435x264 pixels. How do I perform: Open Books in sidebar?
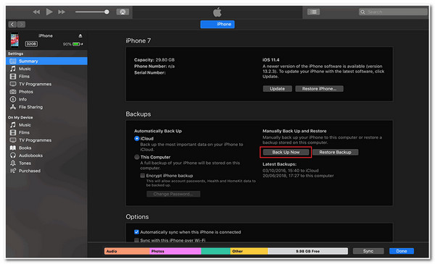pyautogui.click(x=46, y=148)
